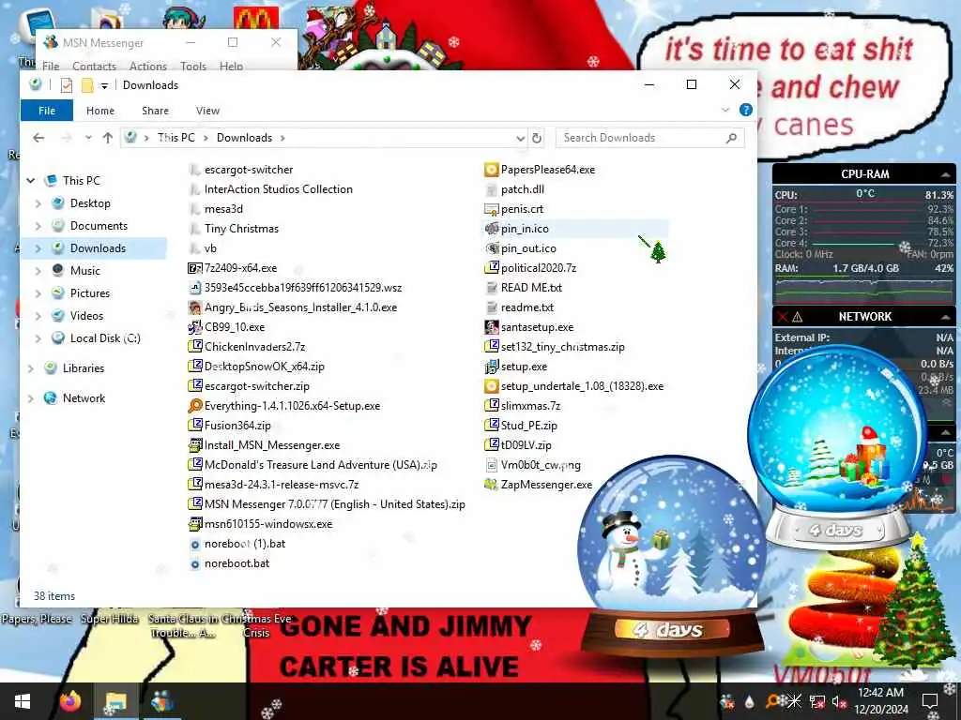The width and height of the screenshot is (961, 720).
Task: Open recent locations dropdown arrow
Action: click(88, 138)
